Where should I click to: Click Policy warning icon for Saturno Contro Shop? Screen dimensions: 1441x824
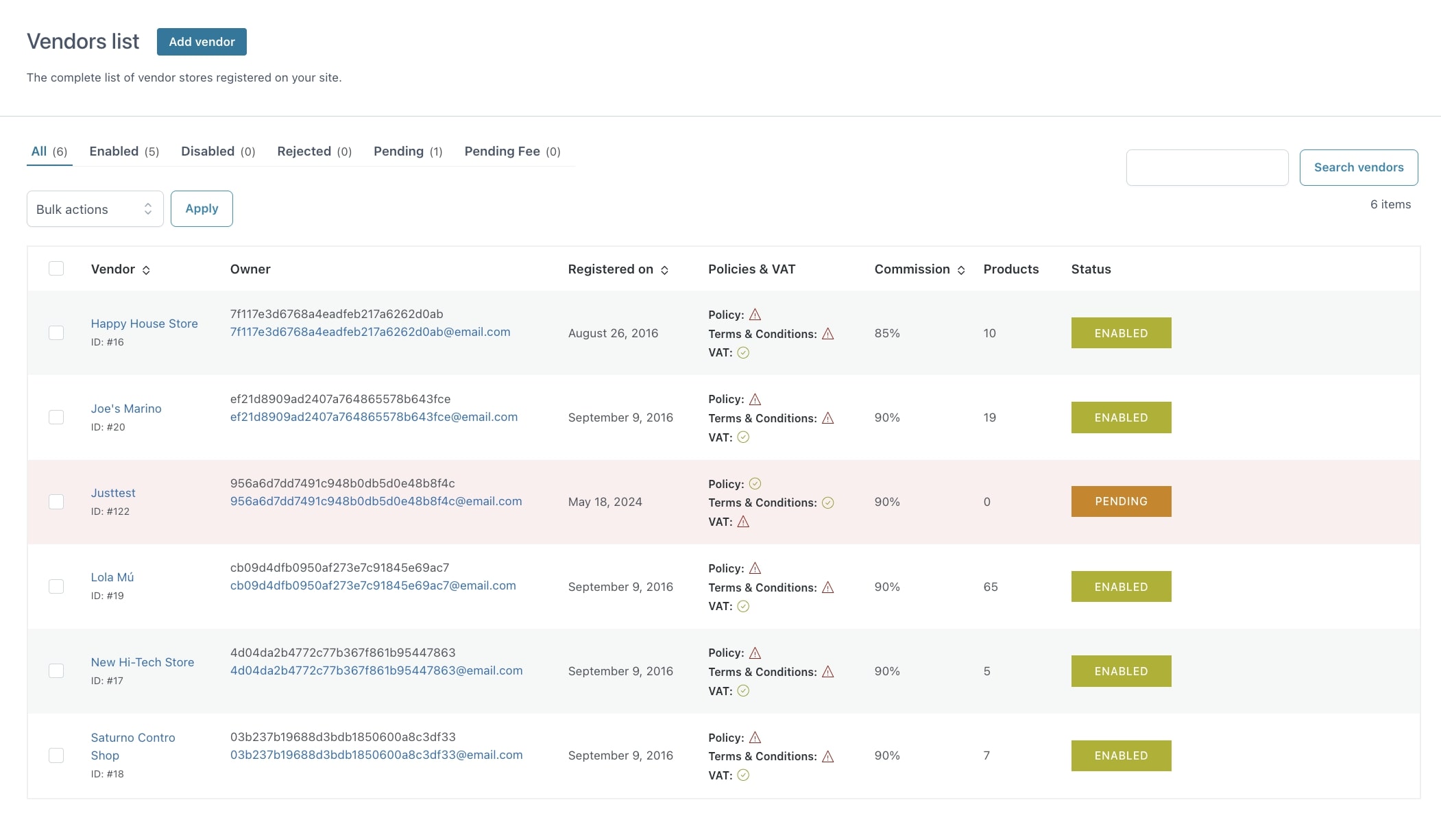click(755, 738)
